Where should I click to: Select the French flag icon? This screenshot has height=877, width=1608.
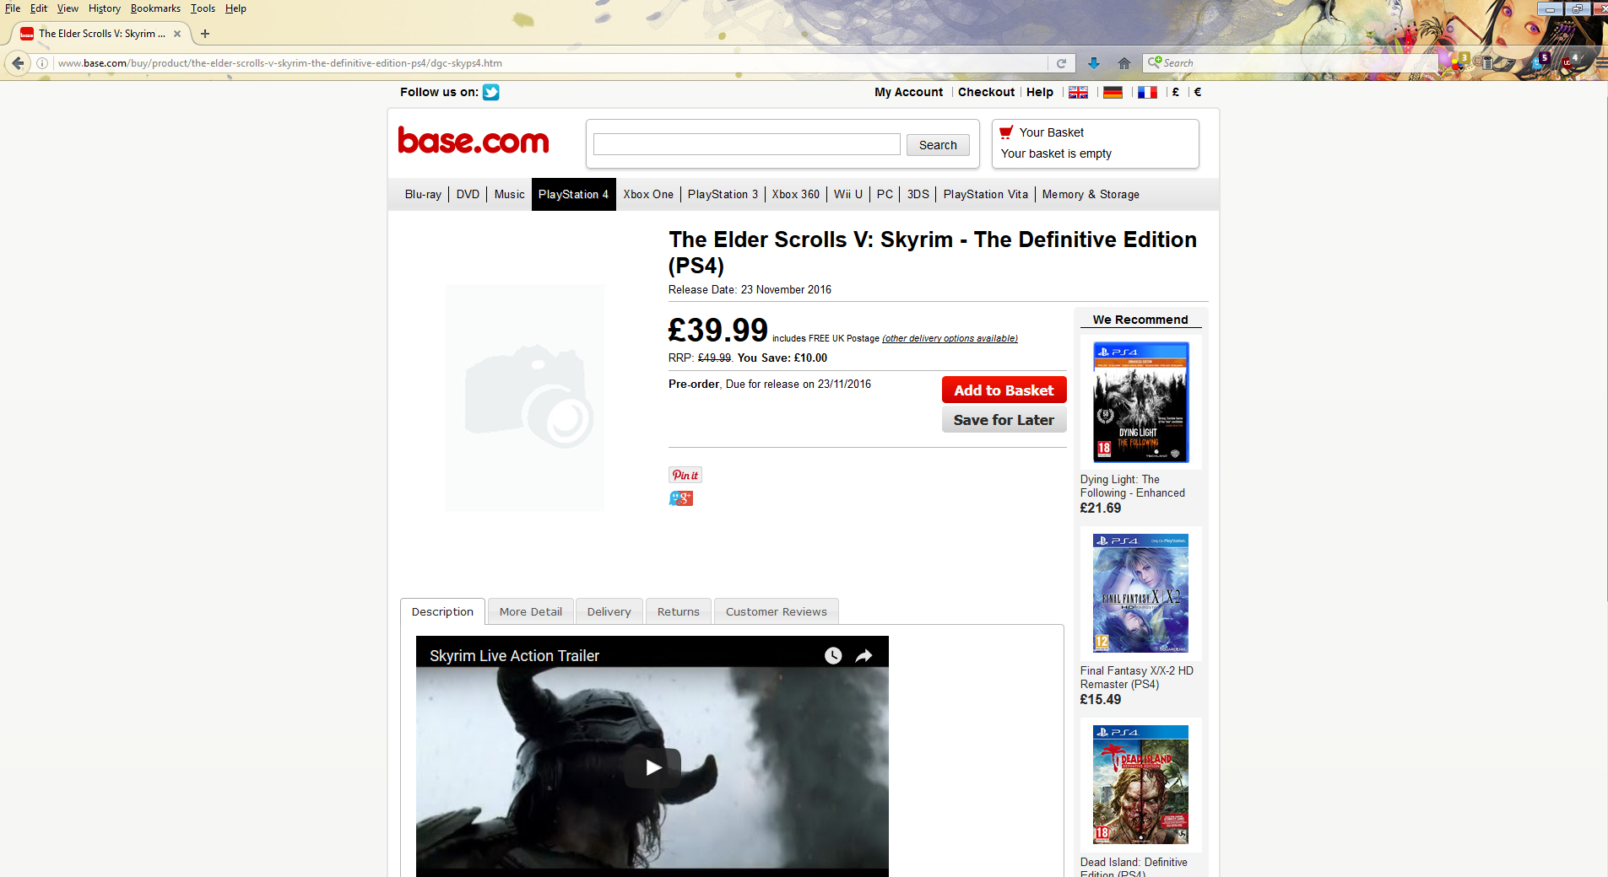(1147, 93)
